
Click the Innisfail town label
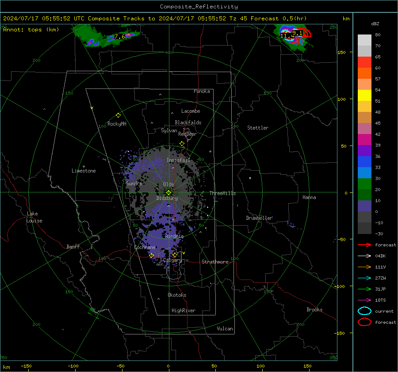178,160
